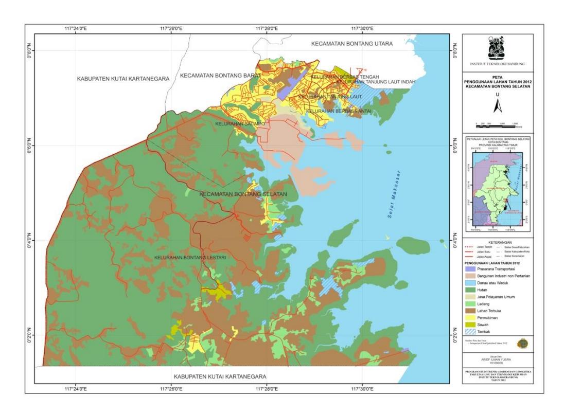The image size is (564, 414).
Task: Click the Jalan Tanah dotted line symbol
Action: [469, 247]
